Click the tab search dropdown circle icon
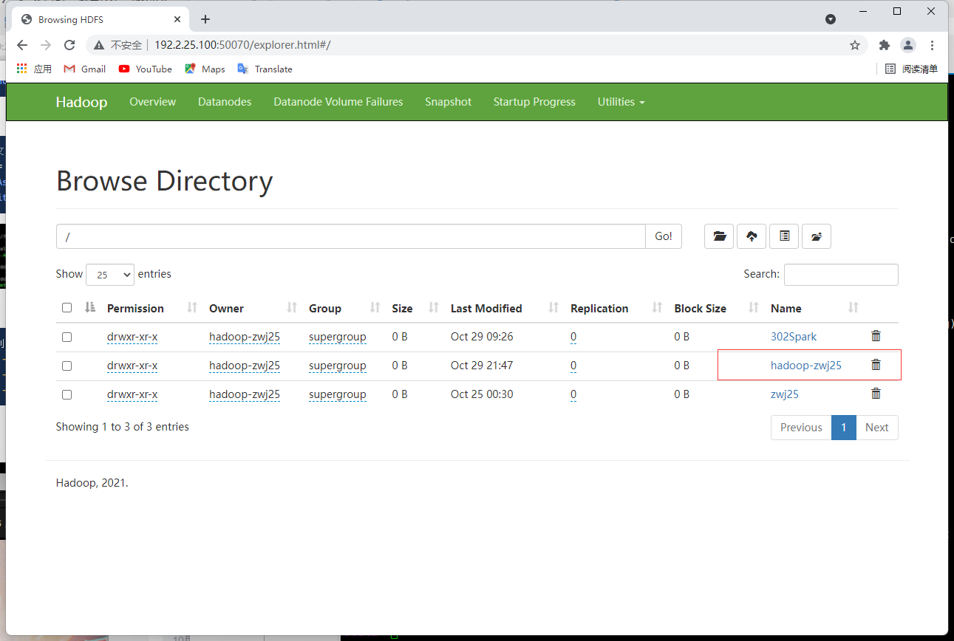Image resolution: width=954 pixels, height=641 pixels. click(x=831, y=19)
